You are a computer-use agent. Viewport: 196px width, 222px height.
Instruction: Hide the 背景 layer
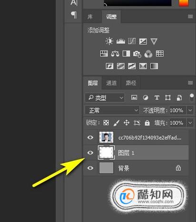[90, 168]
